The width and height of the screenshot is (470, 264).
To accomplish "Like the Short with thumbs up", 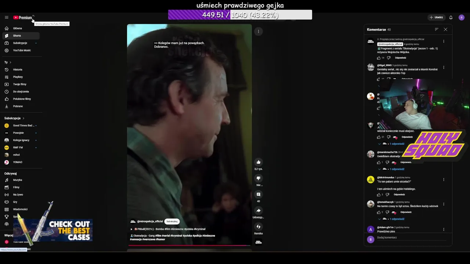I will [x=258, y=162].
